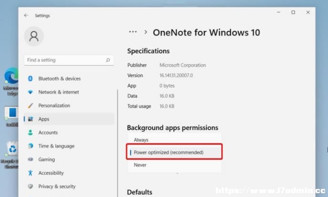Image resolution: width=328 pixels, height=197 pixels.
Task: Select the Bluetooth & devices icon
Action: click(x=31, y=79)
